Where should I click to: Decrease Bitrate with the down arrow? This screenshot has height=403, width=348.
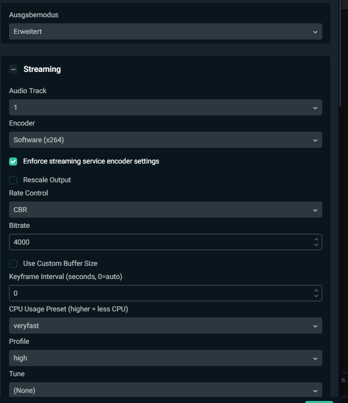pos(316,245)
